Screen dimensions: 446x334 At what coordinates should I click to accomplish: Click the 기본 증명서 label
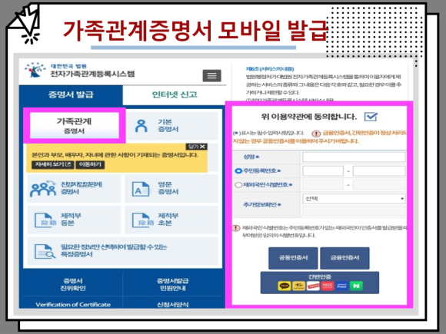pos(168,125)
